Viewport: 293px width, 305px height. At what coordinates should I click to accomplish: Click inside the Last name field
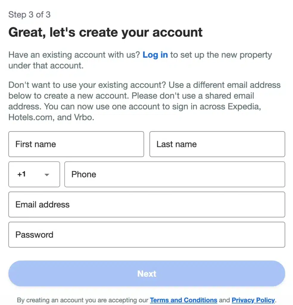(x=217, y=144)
